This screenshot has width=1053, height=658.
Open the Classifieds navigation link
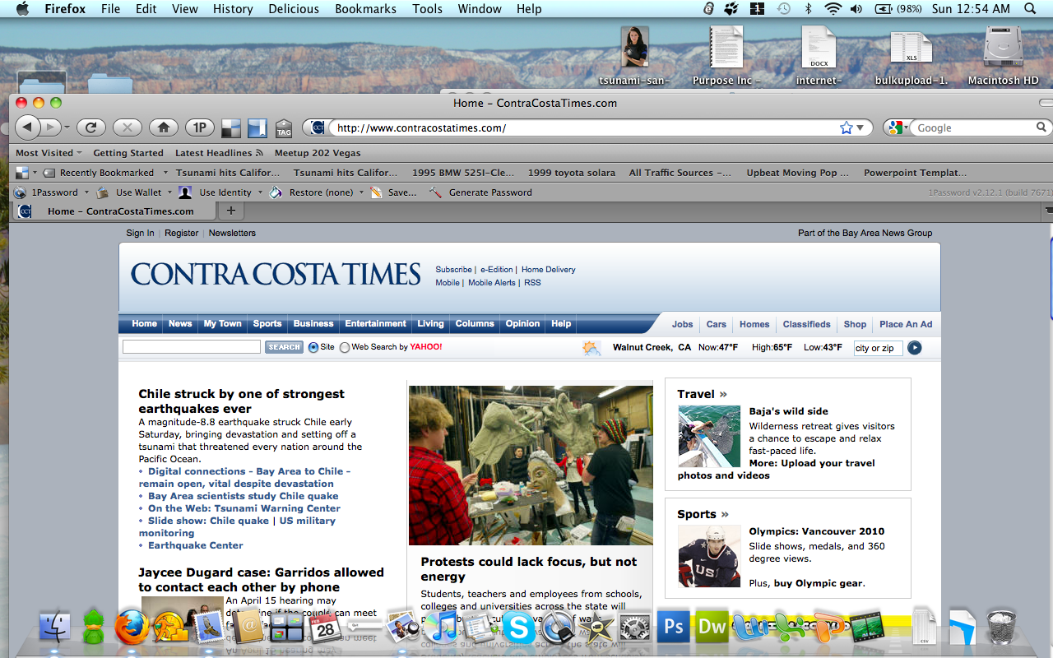coord(806,324)
